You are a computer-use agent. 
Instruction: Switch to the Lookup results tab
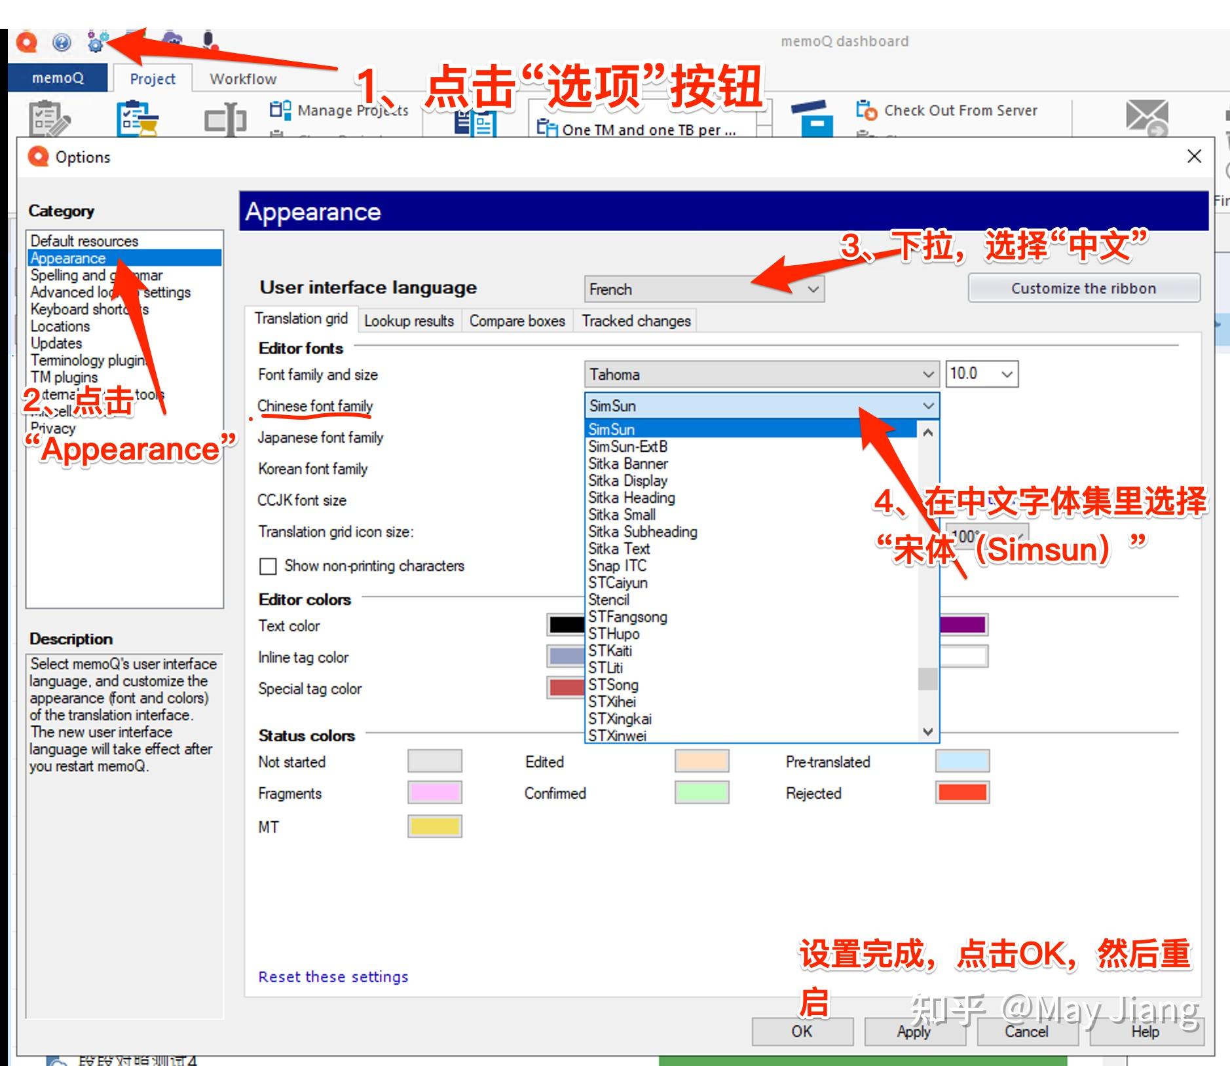coord(409,321)
